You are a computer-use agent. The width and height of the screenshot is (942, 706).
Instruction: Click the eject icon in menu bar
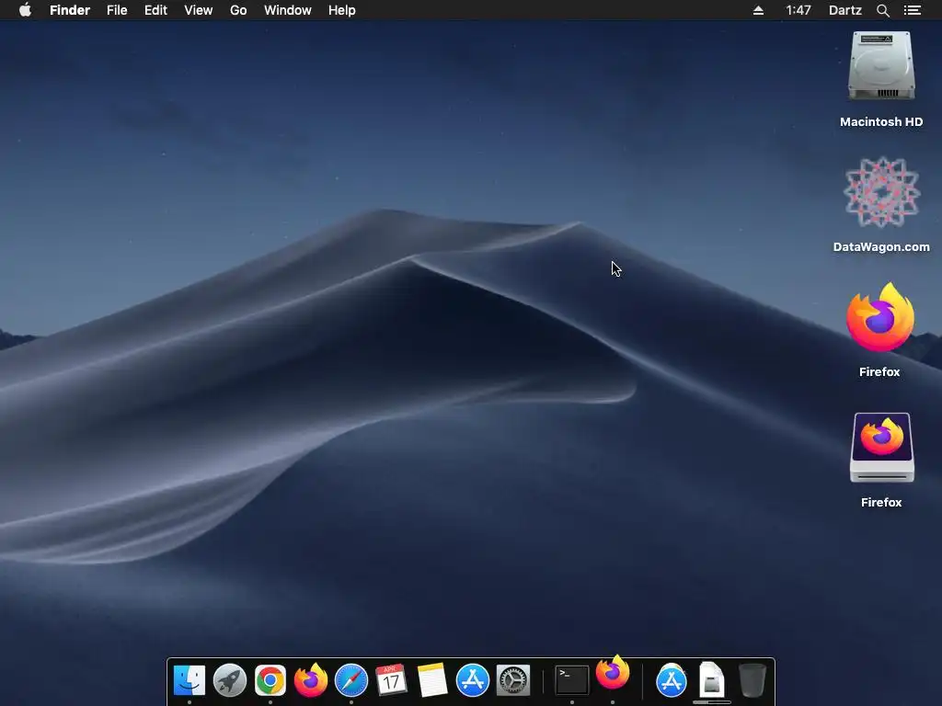[x=758, y=10]
